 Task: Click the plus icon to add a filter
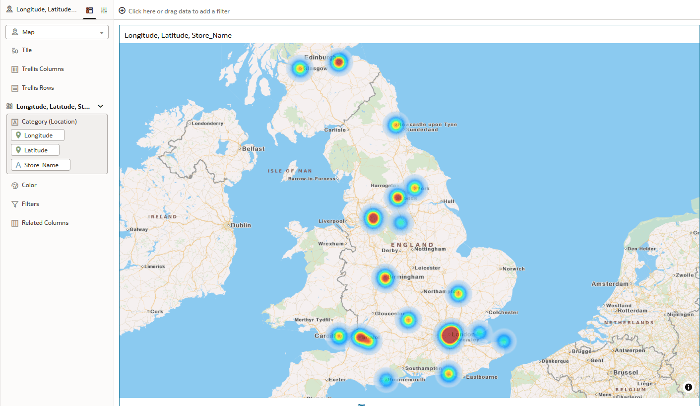point(122,11)
